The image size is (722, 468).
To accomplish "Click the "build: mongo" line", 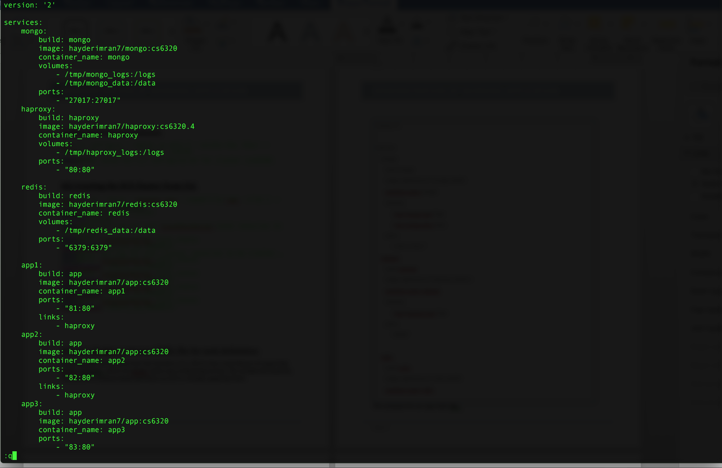I will pyautogui.click(x=64, y=40).
